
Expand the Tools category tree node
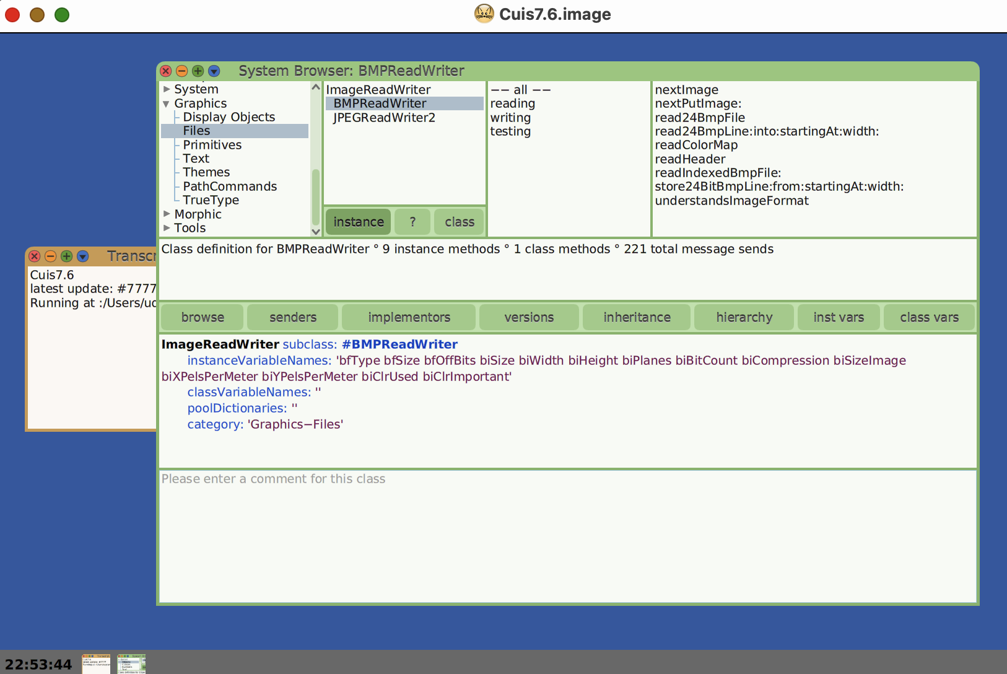point(167,228)
